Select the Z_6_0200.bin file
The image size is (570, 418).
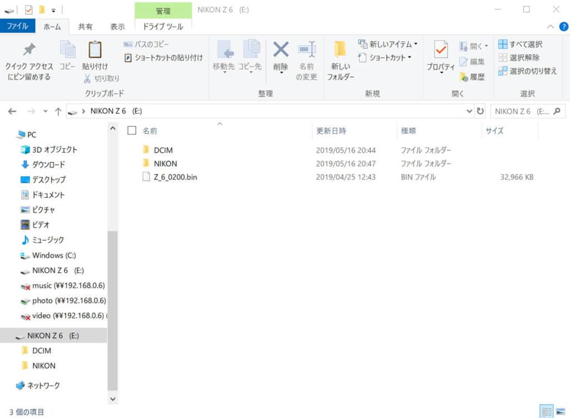(175, 177)
